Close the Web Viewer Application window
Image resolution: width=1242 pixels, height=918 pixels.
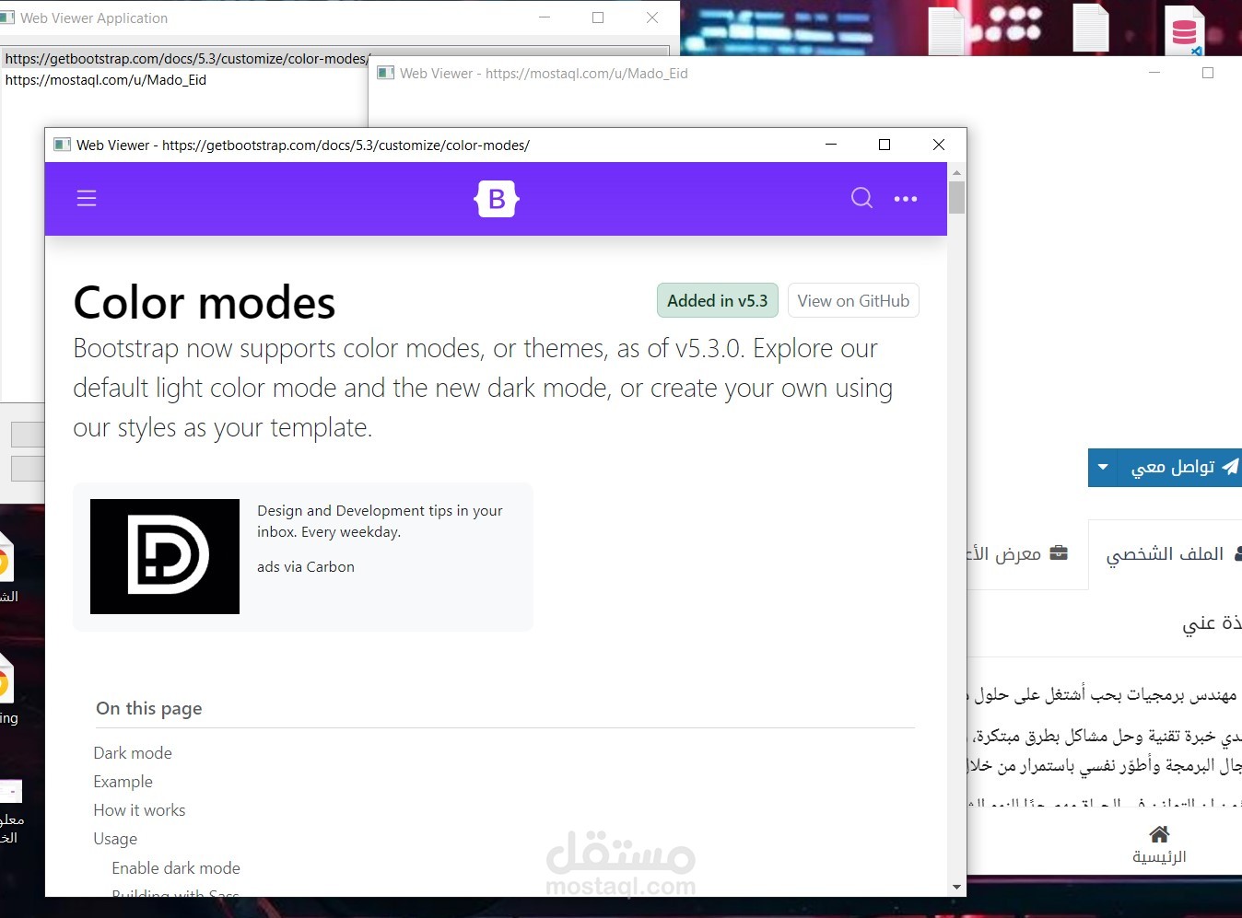(x=652, y=17)
